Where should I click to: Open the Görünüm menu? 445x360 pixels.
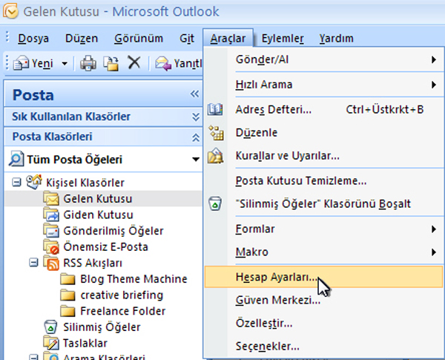click(x=139, y=39)
